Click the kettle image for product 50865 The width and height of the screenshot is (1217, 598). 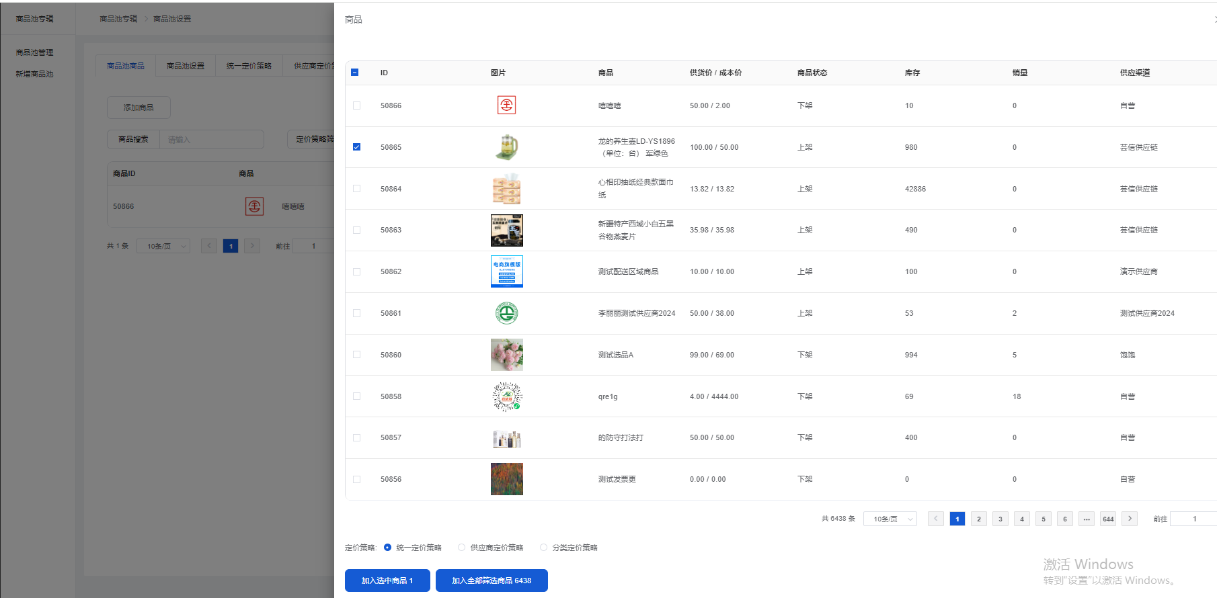[x=506, y=147]
